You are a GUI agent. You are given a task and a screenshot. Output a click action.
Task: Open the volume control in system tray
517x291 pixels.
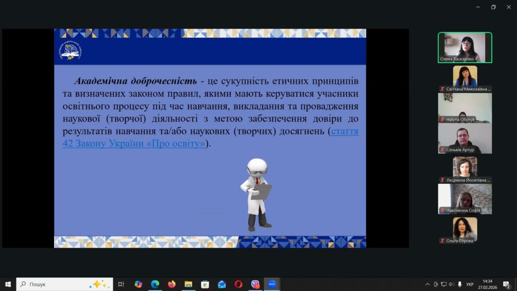[x=452, y=284]
